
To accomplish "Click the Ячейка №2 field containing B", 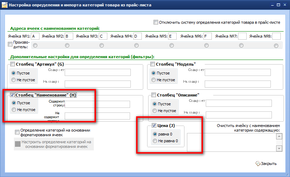I will coord(69,36).
